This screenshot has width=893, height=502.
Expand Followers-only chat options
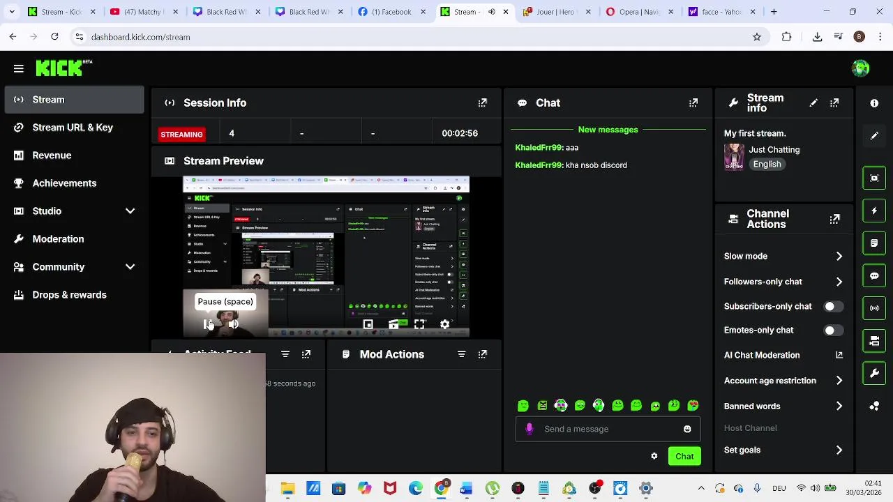tap(839, 282)
